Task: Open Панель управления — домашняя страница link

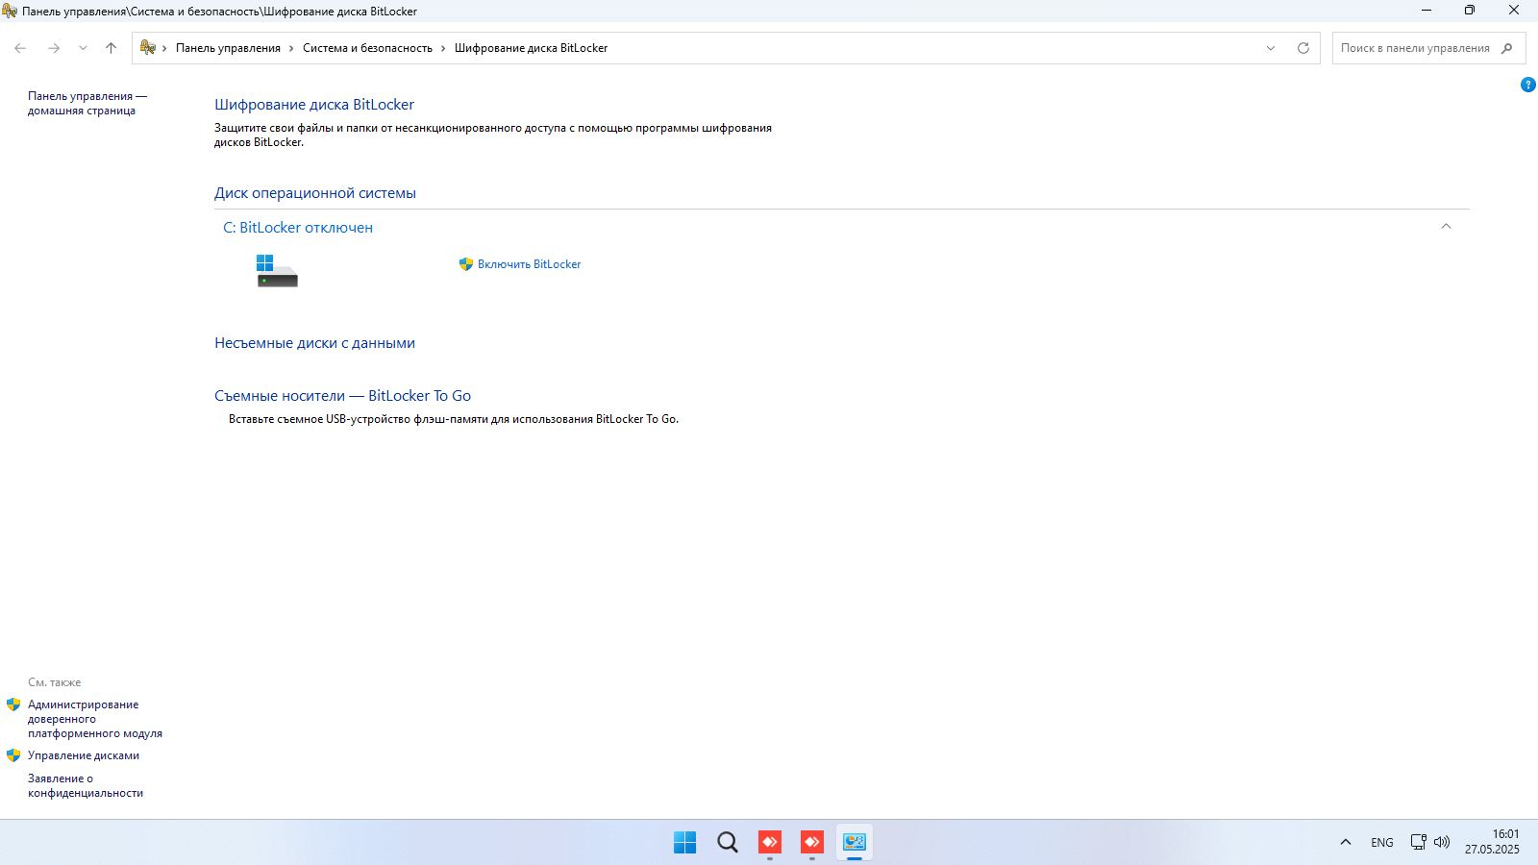Action: 87,103
